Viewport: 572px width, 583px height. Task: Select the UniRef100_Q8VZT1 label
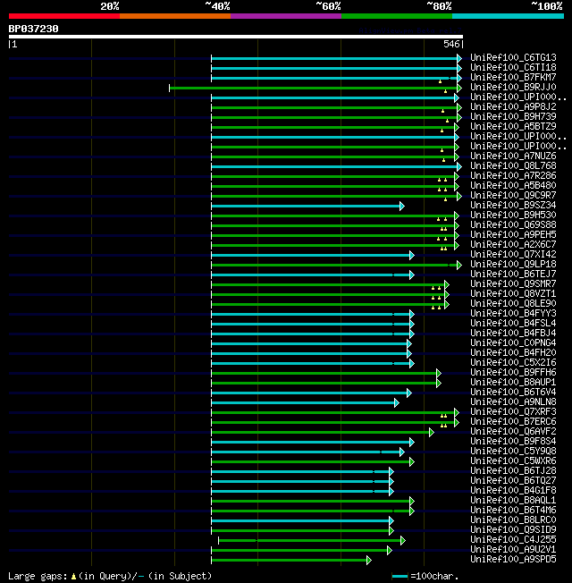click(x=513, y=293)
